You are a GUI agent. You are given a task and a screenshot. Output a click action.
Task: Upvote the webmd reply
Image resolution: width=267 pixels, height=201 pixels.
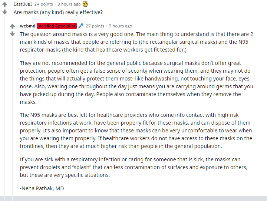(13, 26)
